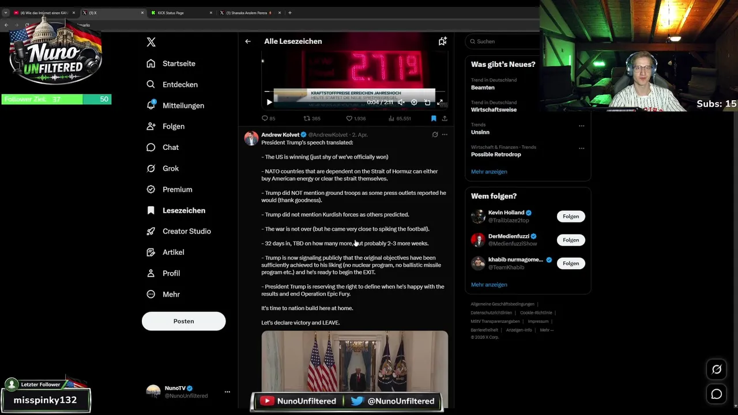Open Chat in the sidebar

point(163,148)
